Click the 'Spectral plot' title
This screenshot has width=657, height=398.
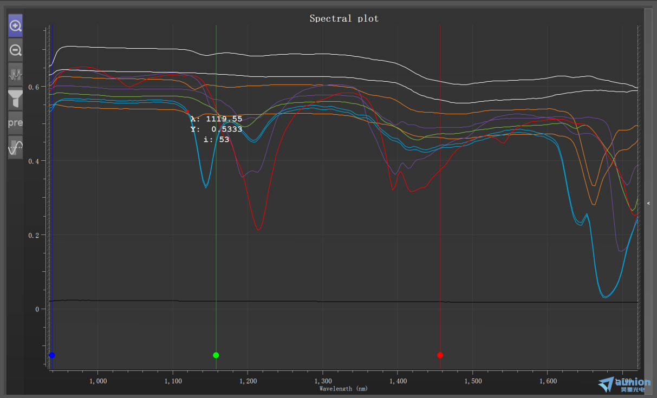344,18
